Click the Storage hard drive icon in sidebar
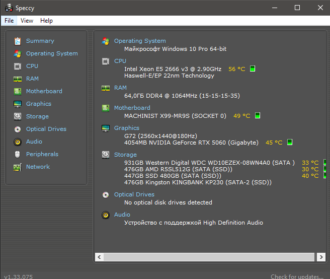330x279 pixels. tap(18, 116)
